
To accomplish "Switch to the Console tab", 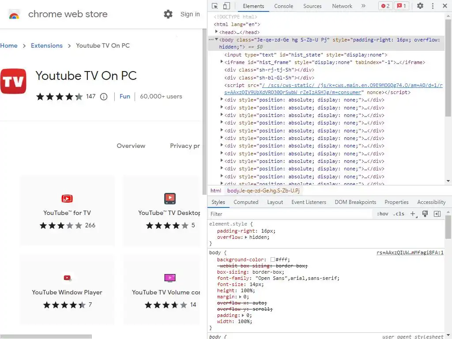I will [284, 6].
